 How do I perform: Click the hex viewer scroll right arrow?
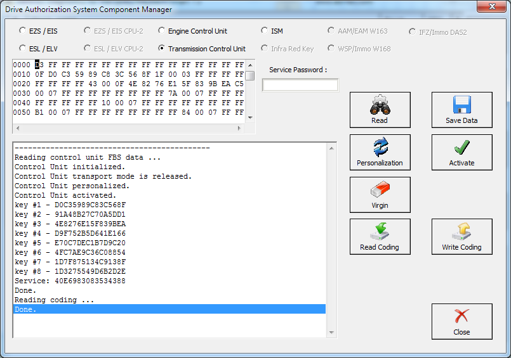(x=239, y=129)
